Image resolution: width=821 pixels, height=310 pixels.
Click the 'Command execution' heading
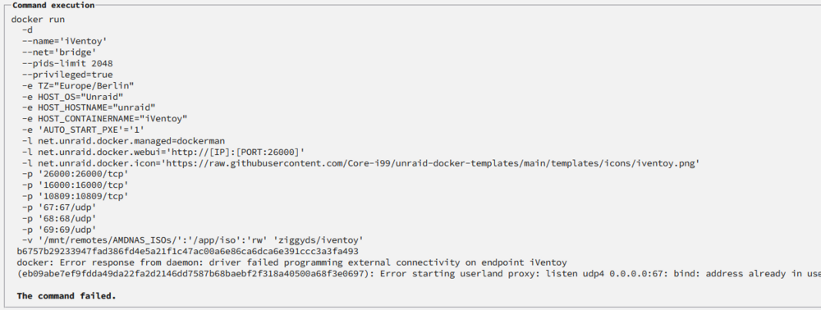pyautogui.click(x=53, y=5)
